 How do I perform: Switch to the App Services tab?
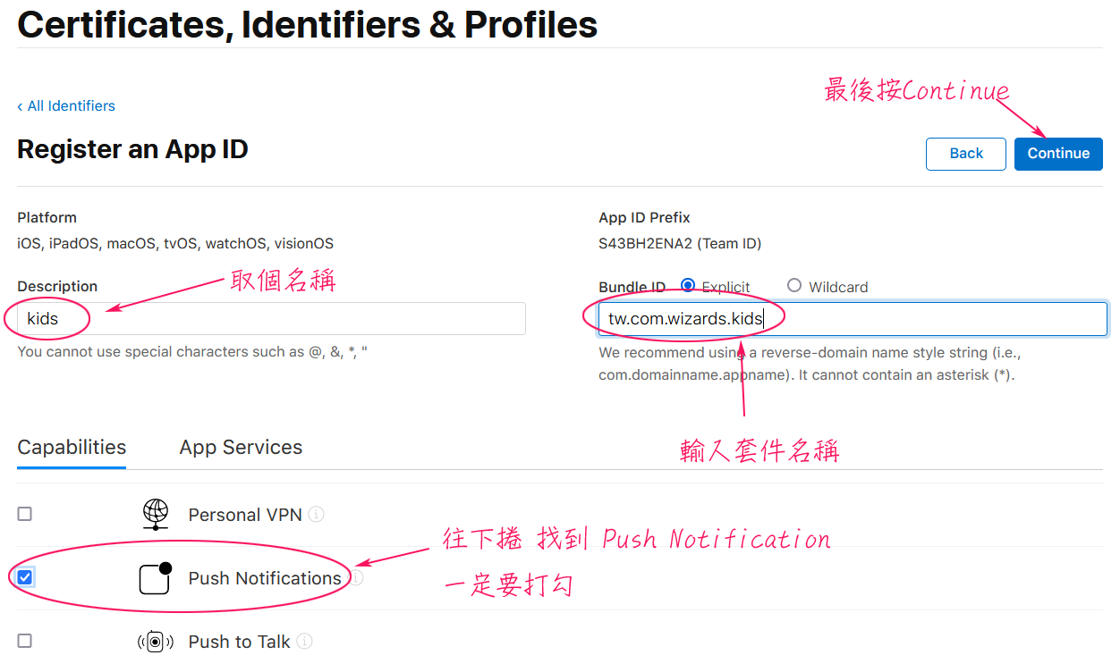point(241,448)
